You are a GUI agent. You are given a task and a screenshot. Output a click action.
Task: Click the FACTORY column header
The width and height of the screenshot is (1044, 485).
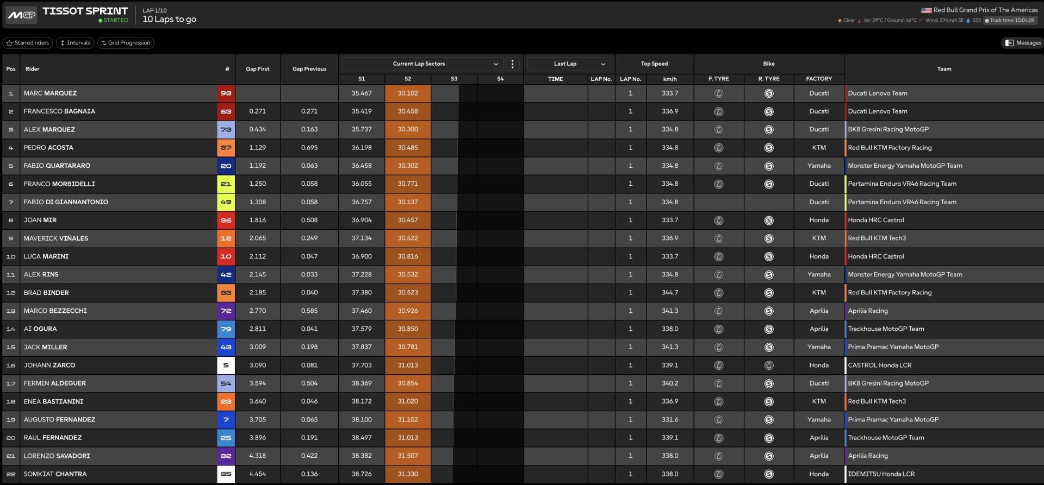point(819,79)
